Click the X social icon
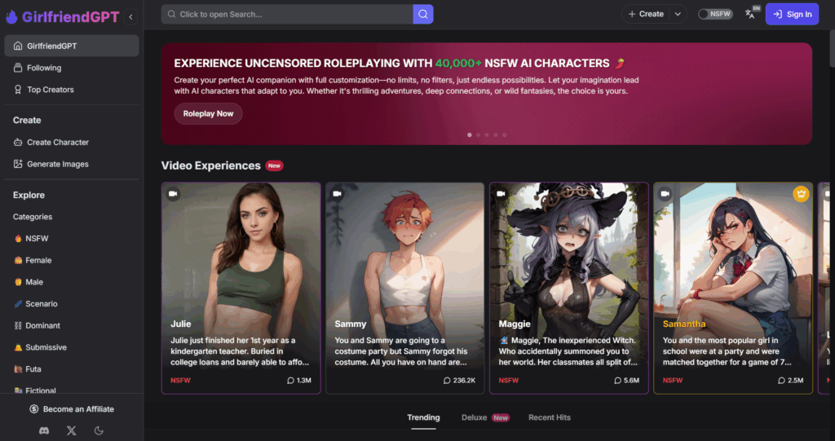This screenshot has height=441, width=835. coord(71,430)
